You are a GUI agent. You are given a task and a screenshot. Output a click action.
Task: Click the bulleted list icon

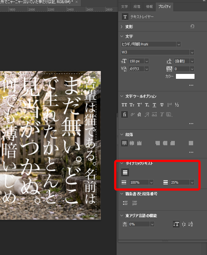point(125,203)
